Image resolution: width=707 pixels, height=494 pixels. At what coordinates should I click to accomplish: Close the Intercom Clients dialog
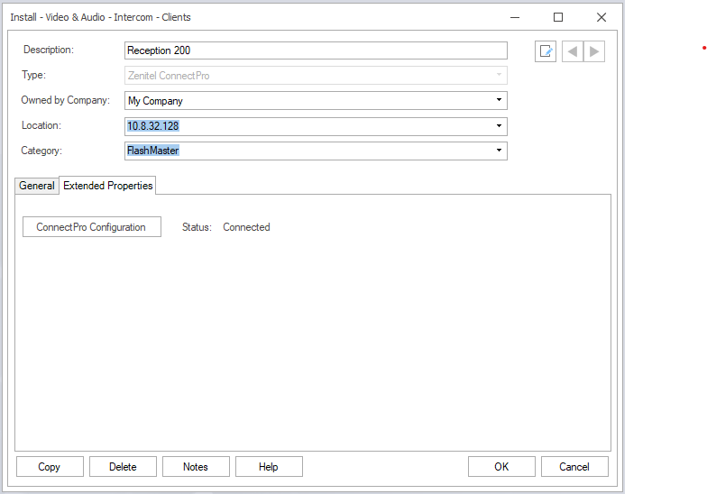point(601,17)
